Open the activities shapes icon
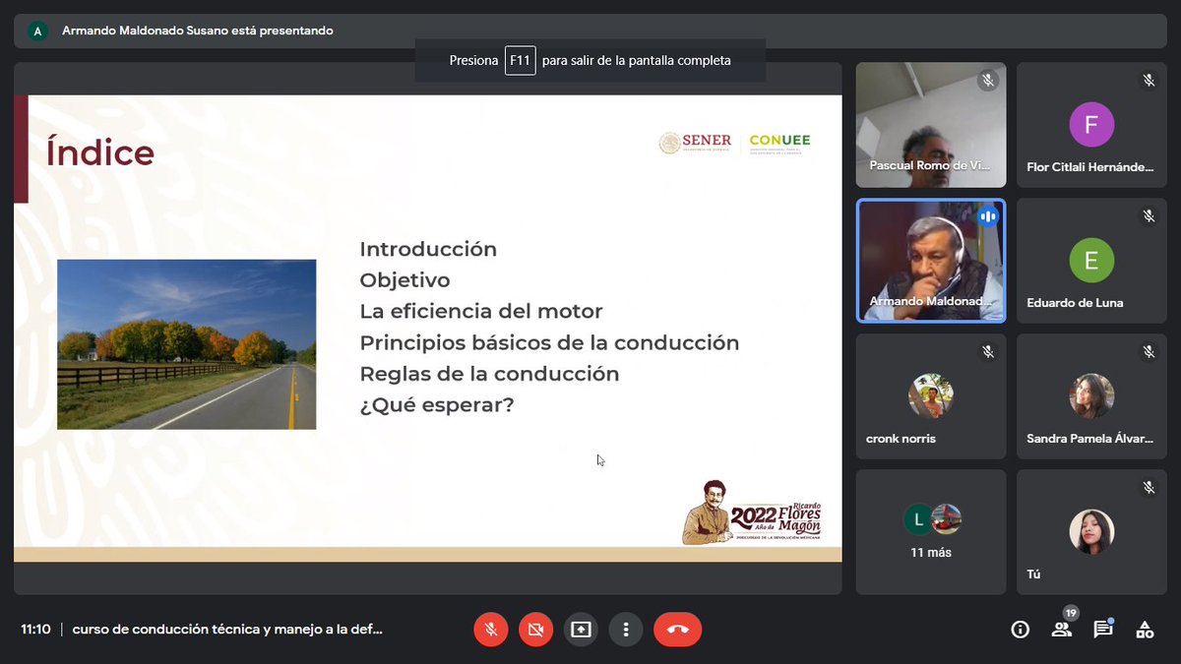Image resolution: width=1181 pixels, height=664 pixels. [1145, 630]
